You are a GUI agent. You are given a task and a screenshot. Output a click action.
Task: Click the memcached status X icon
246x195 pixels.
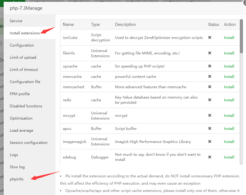[210, 87]
